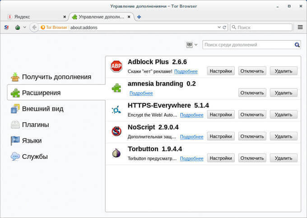Disable amnesia branding with Отключить
307x218 pixels.
pos(252,93)
